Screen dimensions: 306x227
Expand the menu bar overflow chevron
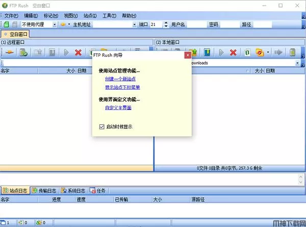pyautogui.click(x=303, y=16)
